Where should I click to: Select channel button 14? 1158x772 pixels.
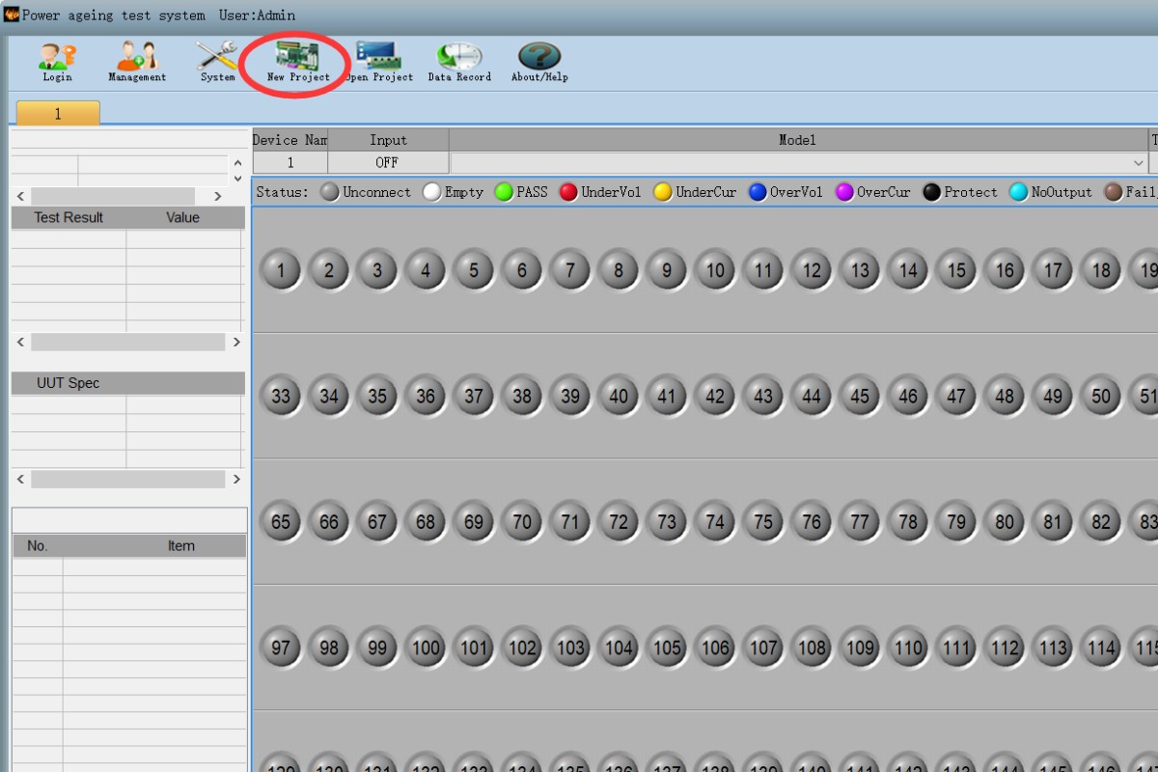[x=908, y=270]
